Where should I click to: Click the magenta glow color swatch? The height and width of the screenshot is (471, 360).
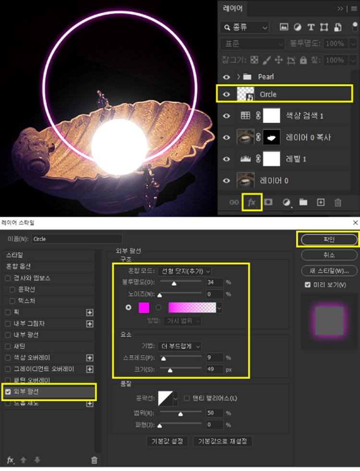pyautogui.click(x=144, y=308)
